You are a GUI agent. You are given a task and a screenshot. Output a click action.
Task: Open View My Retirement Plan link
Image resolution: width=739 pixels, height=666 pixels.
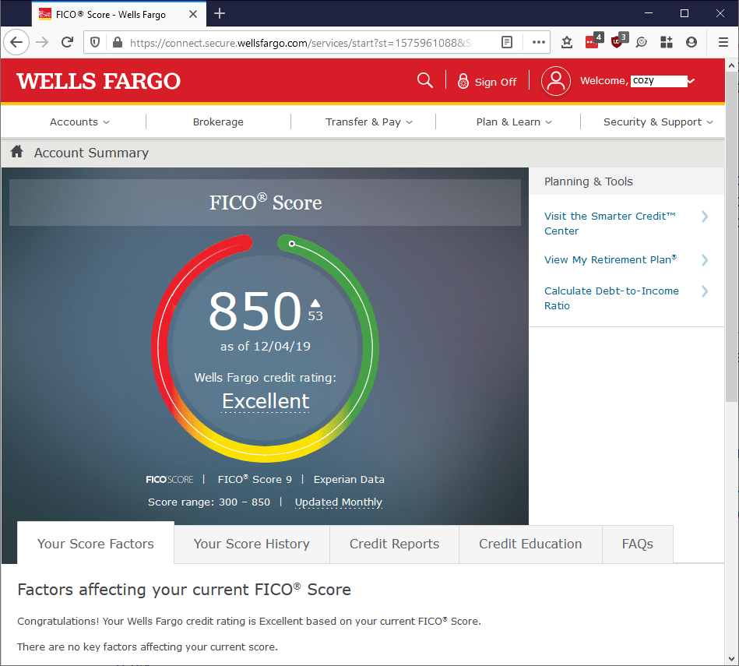(611, 259)
